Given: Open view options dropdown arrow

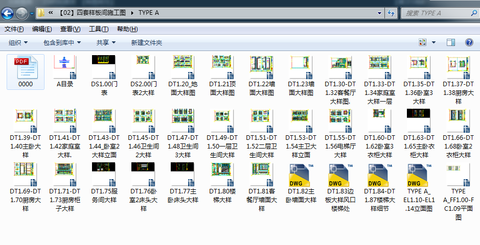Looking at the screenshot, I should [433, 42].
